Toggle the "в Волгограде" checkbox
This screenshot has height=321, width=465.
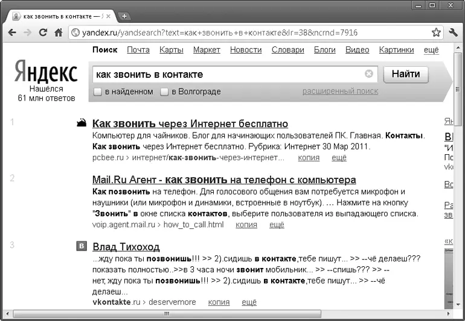tap(164, 92)
